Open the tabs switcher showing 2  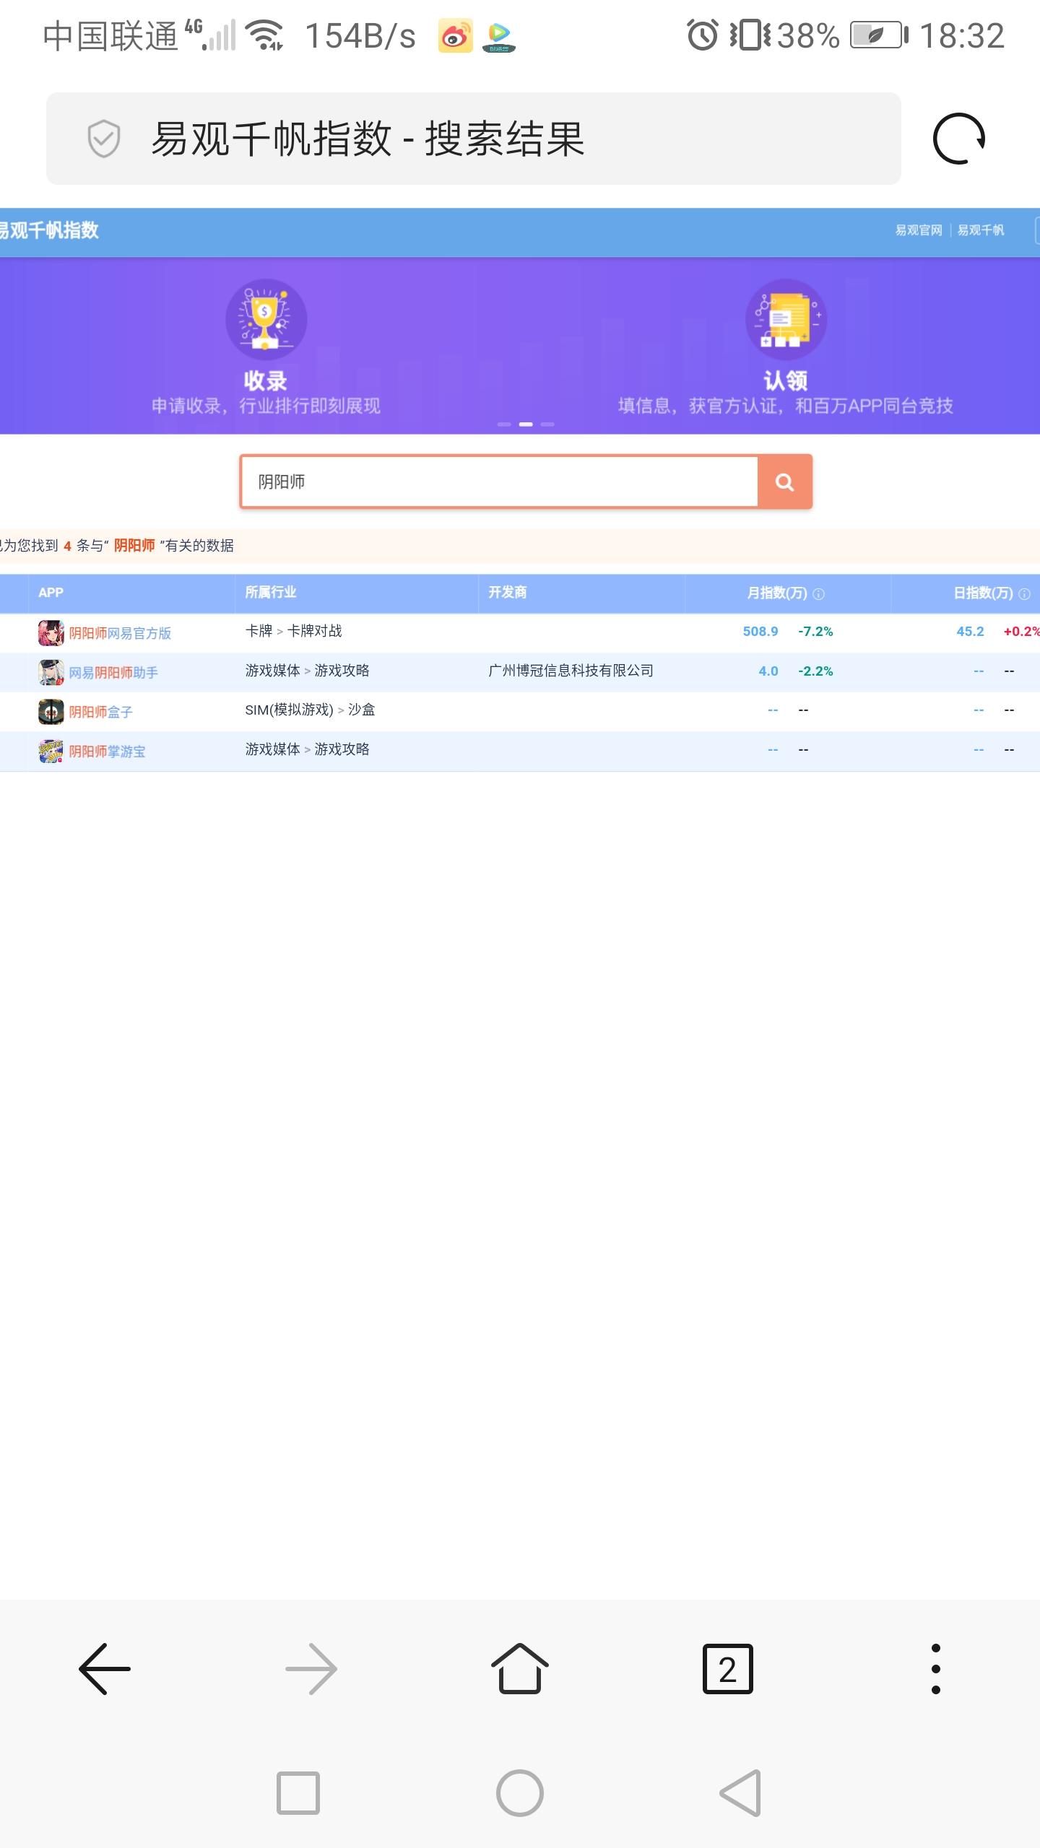pos(728,1669)
